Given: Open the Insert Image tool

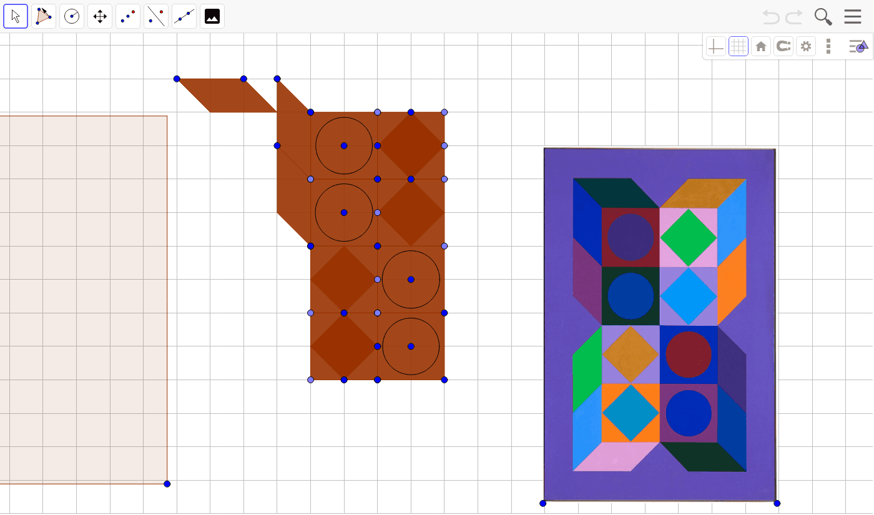Looking at the screenshot, I should 212,16.
